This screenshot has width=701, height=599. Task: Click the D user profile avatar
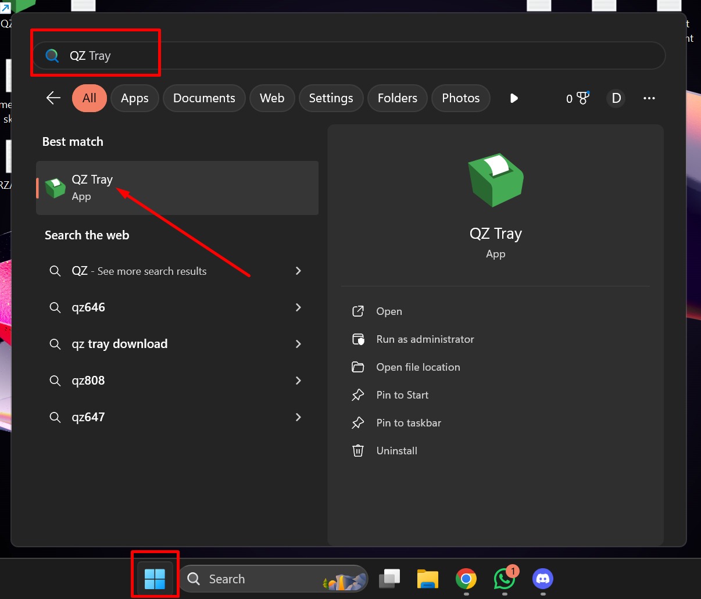pos(616,98)
